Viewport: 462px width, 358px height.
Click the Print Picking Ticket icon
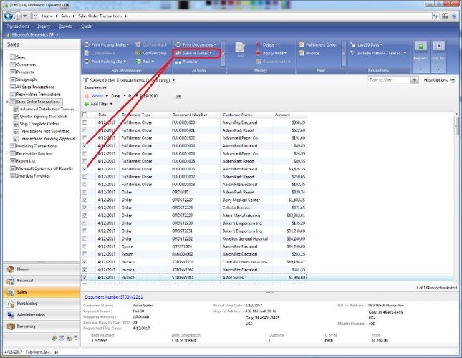[87, 44]
